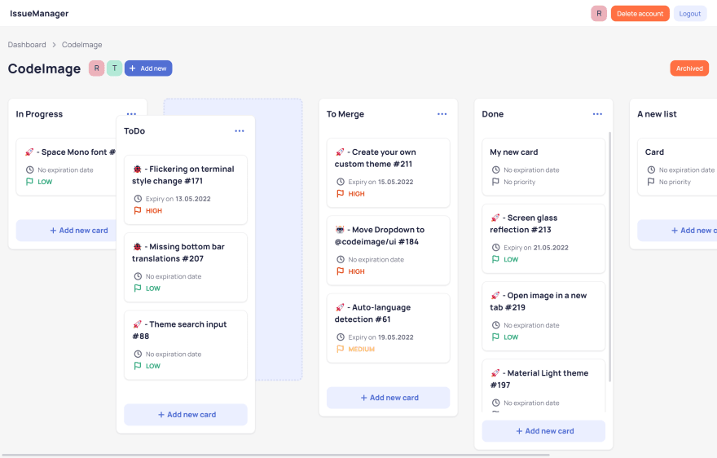The width and height of the screenshot is (717, 458).
Task: Open the To Merge list options menu
Action: [442, 114]
